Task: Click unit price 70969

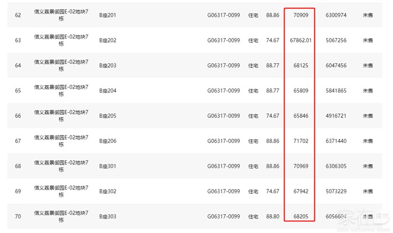Action: (301, 166)
